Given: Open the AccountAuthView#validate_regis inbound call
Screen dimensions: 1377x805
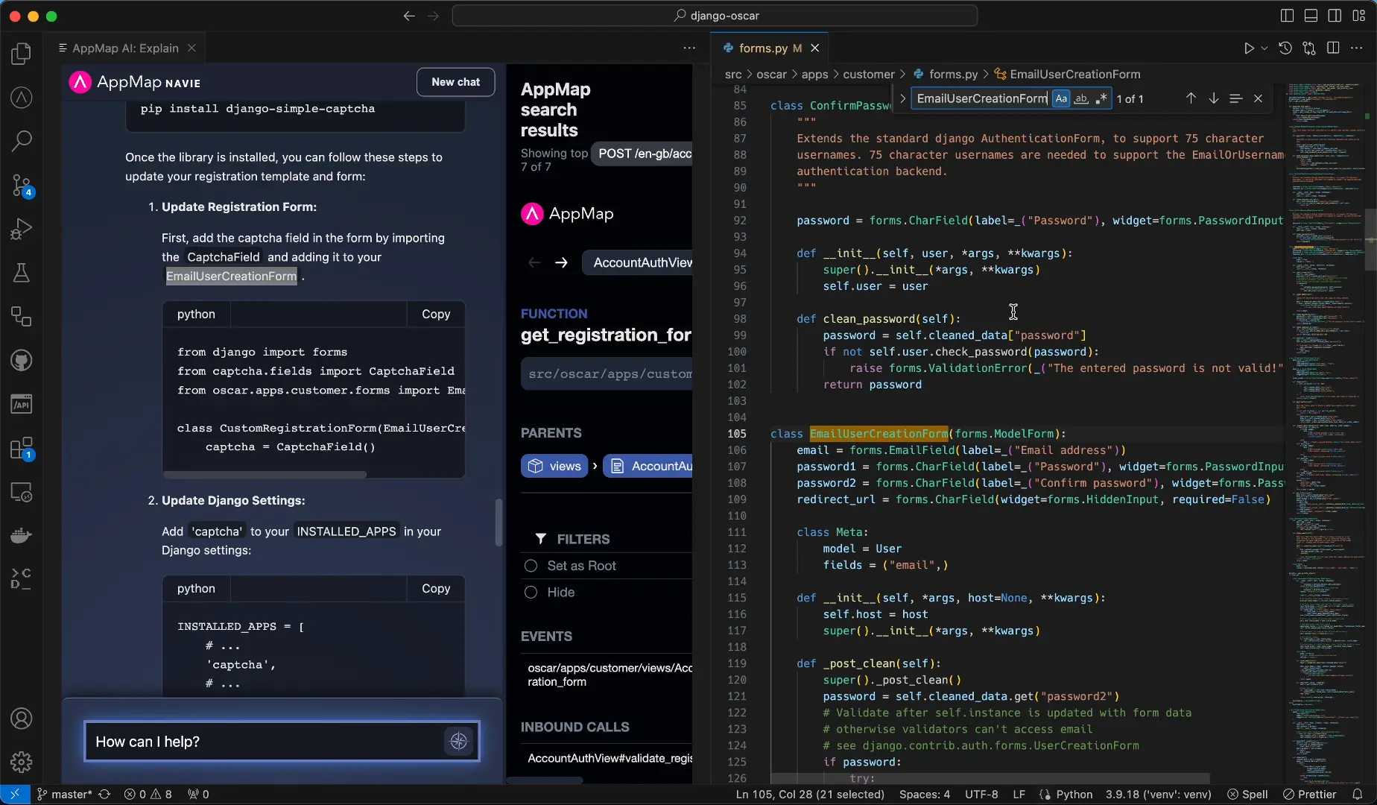Looking at the screenshot, I should [x=610, y=758].
